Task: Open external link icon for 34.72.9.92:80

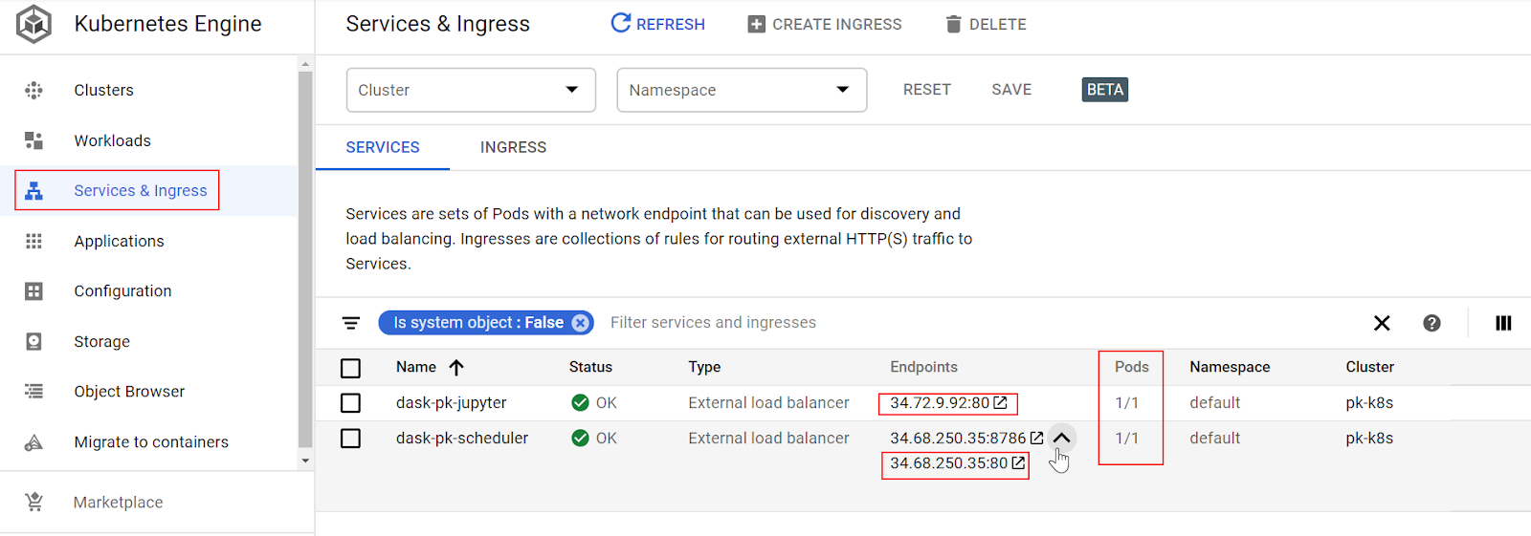Action: (x=1000, y=402)
